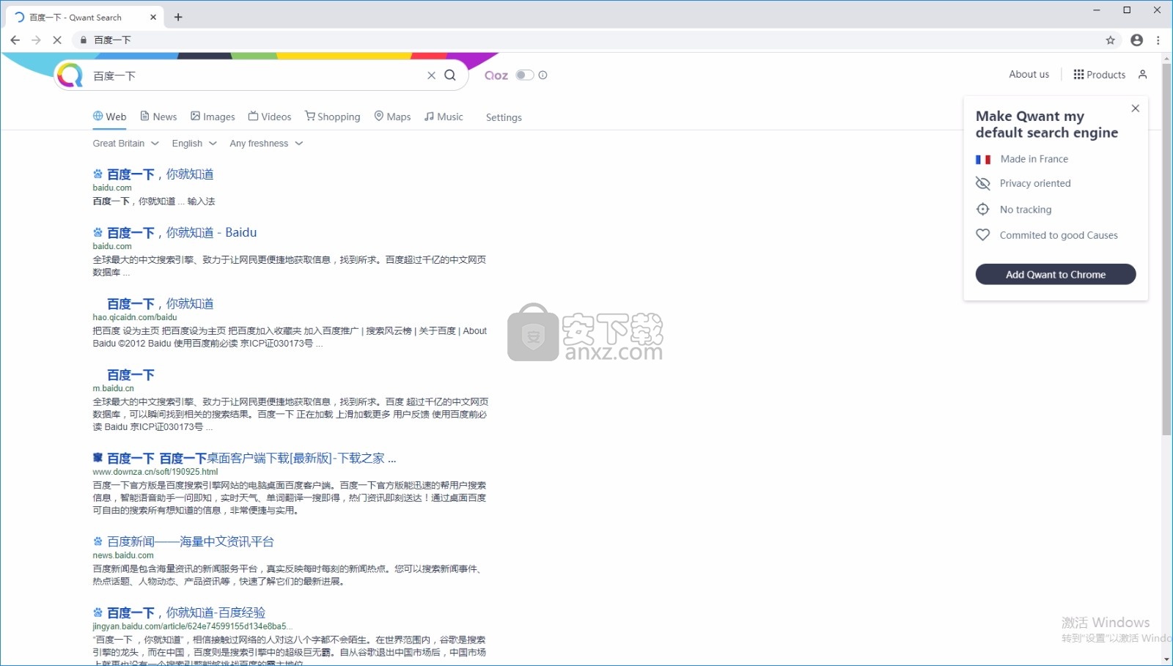The image size is (1173, 666).
Task: Close the Make Qwant default popup
Action: [1135, 108]
